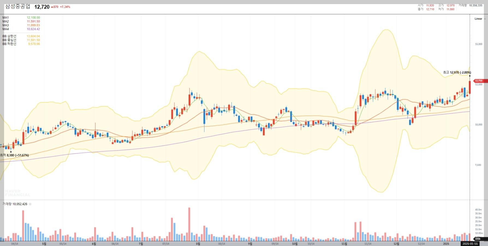Click the 삼성중공업 stock name
The height and width of the screenshot is (246, 488).
[x=18, y=7]
